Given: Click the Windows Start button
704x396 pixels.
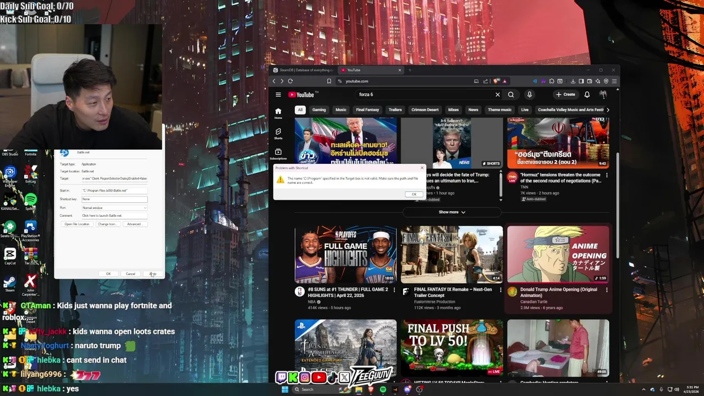Looking at the screenshot, I should (x=285, y=389).
